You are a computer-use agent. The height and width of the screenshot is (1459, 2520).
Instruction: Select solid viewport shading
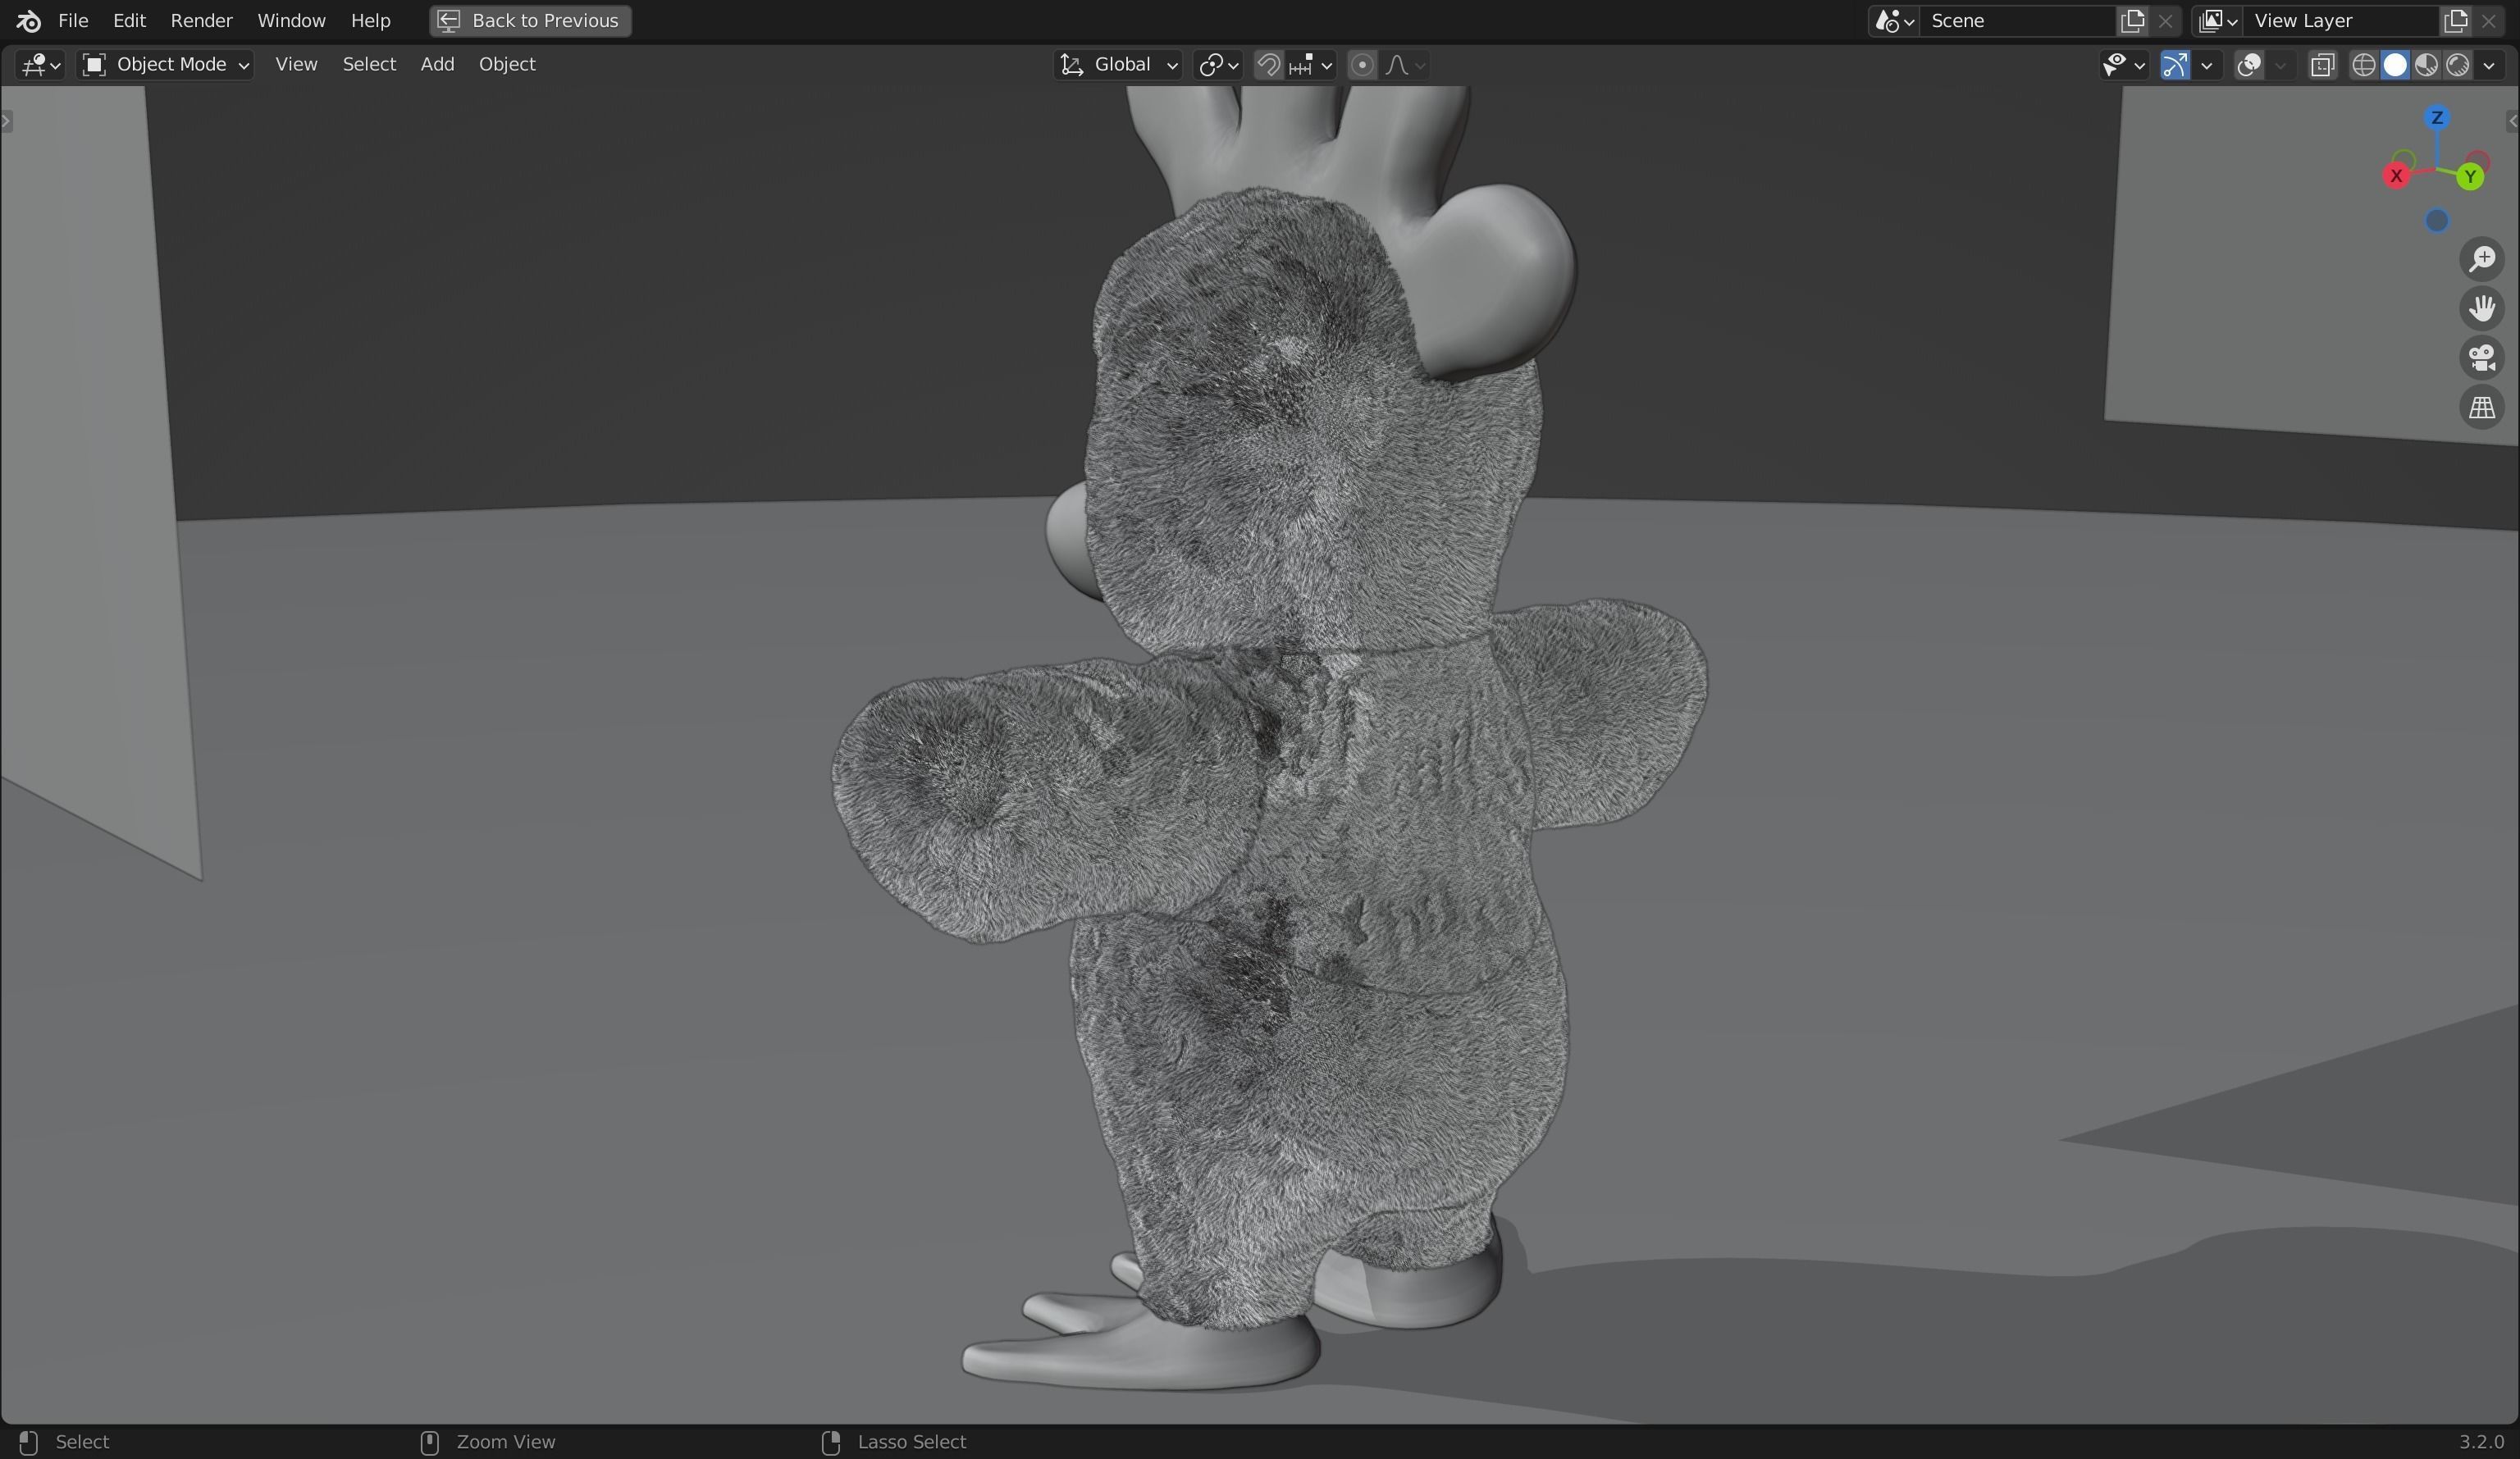pos(2395,65)
